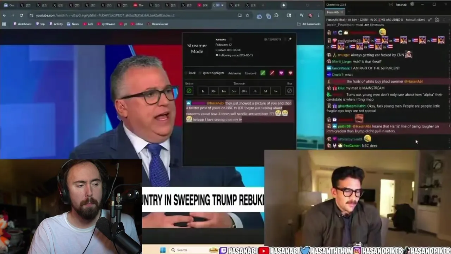Open moderation mode sword icon in Chatterino header
This screenshot has width=451, height=254.
click(x=430, y=20)
